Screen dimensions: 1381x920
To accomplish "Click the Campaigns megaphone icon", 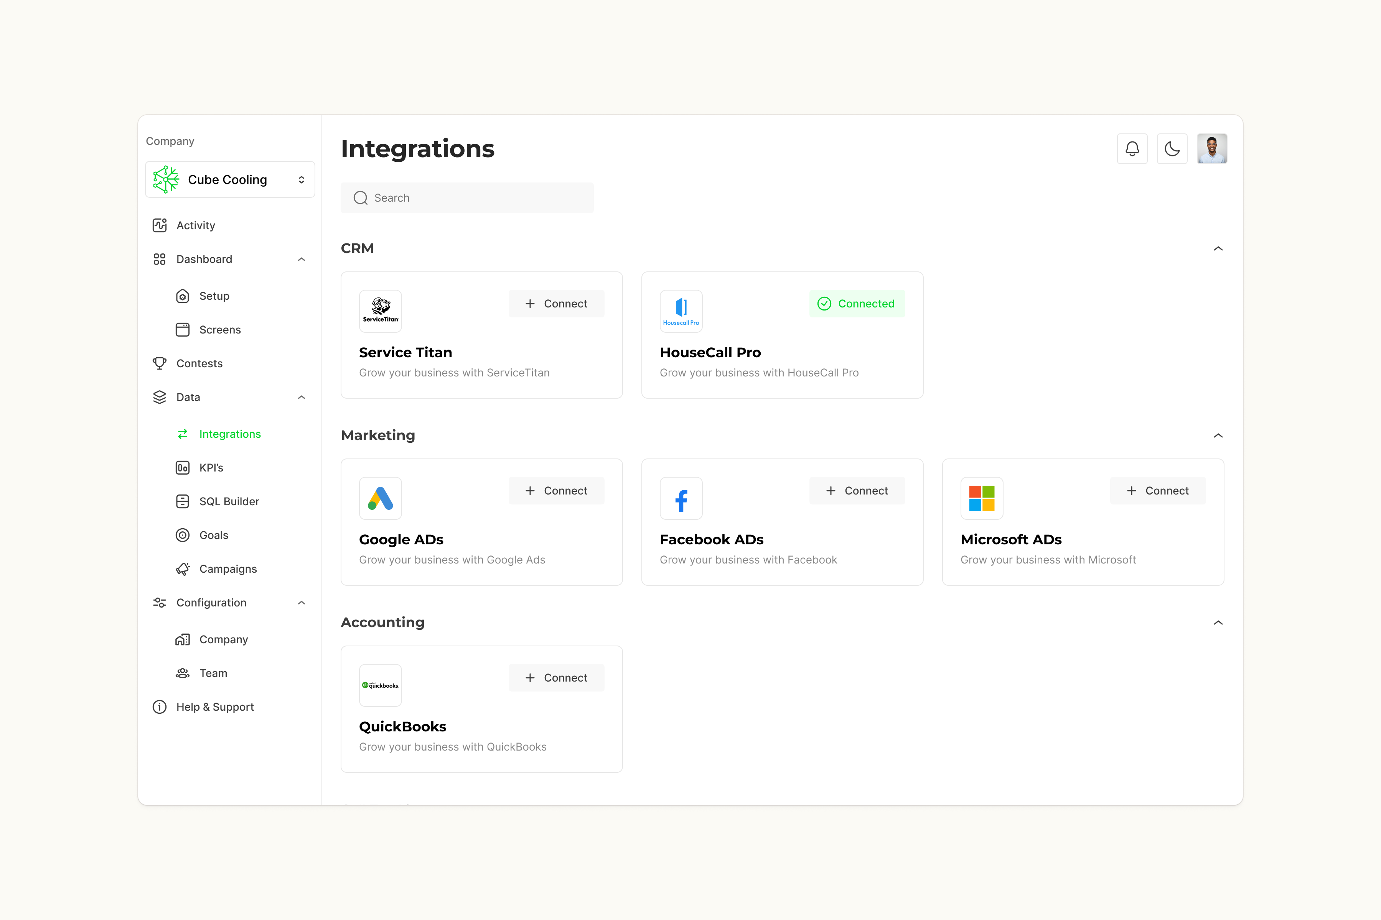I will coord(183,569).
